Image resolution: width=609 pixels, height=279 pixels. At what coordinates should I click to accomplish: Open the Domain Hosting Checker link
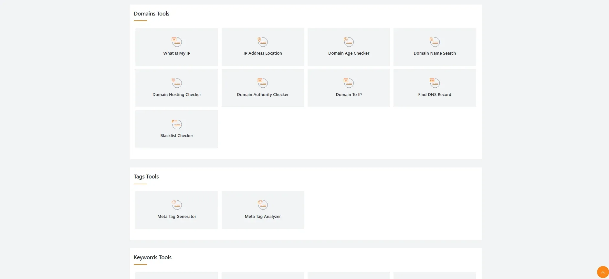tap(177, 94)
